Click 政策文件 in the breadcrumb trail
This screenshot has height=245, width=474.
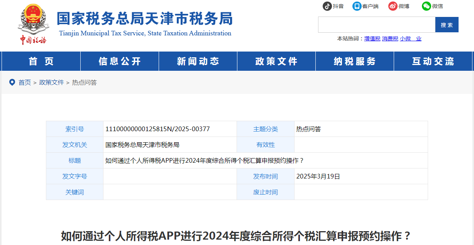point(51,82)
